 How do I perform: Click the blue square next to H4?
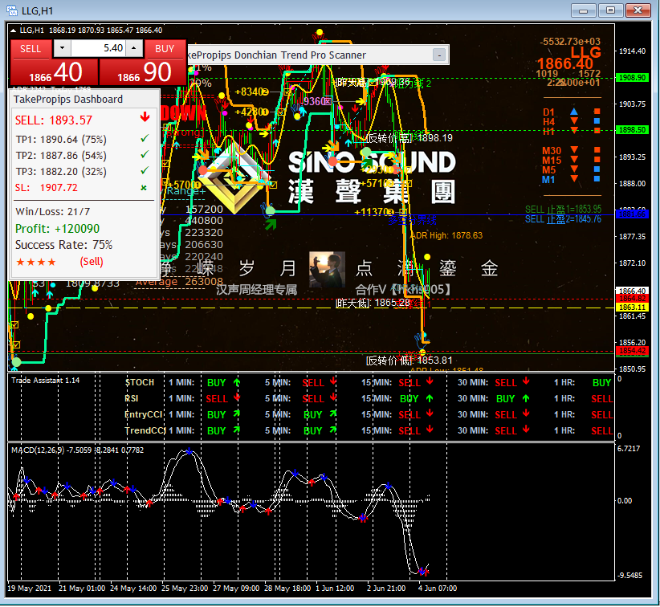(x=597, y=121)
